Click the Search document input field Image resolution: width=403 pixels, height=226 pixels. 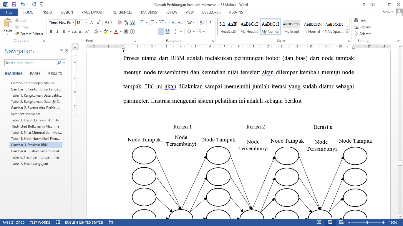tap(30, 63)
